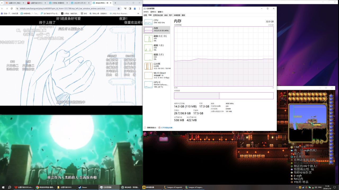Switch to the 内存条-哔哩哔哩 browser tab

59,3
